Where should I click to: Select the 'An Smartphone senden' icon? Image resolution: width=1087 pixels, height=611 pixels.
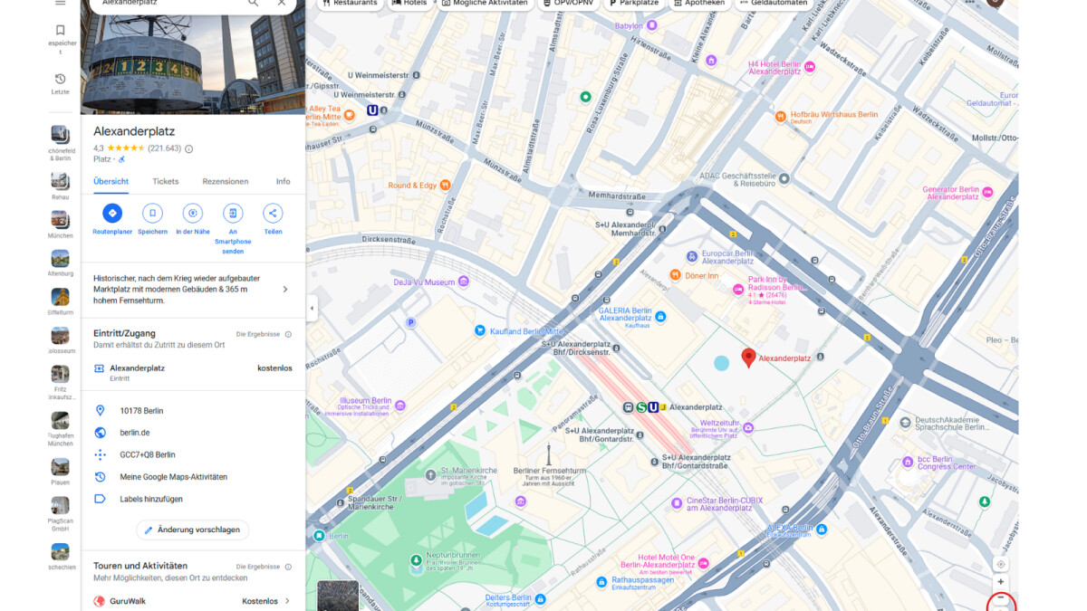point(233,214)
